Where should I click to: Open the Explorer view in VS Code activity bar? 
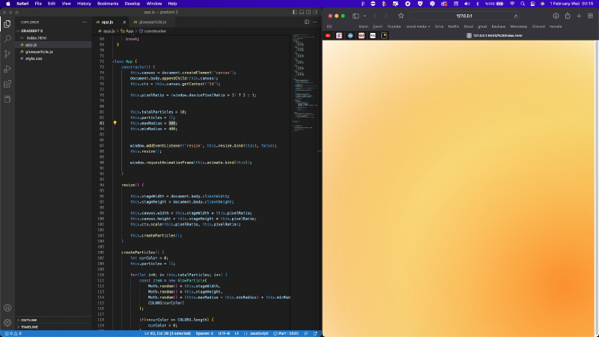(7, 24)
